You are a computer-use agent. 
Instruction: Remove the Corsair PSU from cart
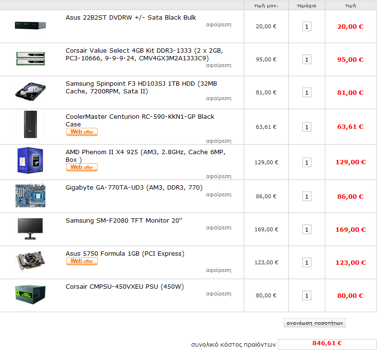click(218, 294)
